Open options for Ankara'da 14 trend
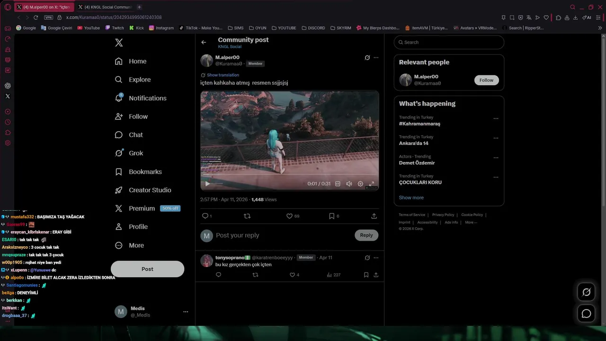606x341 pixels. pos(496,138)
